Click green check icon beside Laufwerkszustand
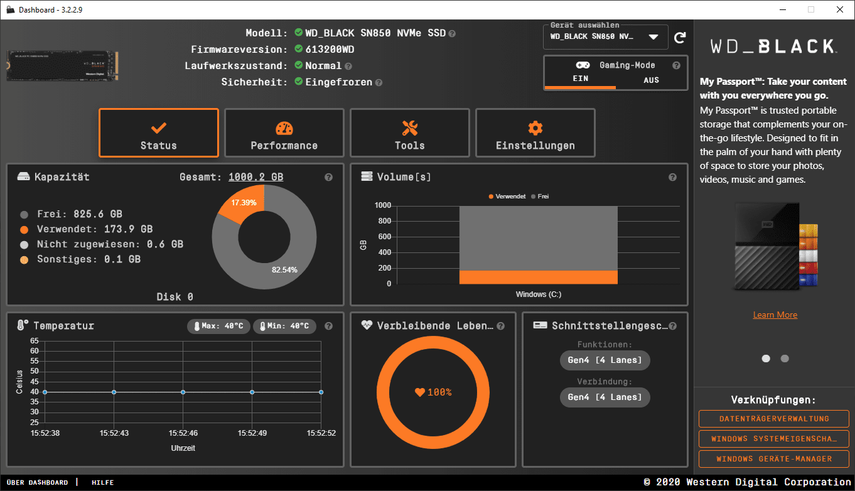Screen dimensions: 855x491 [x=299, y=65]
